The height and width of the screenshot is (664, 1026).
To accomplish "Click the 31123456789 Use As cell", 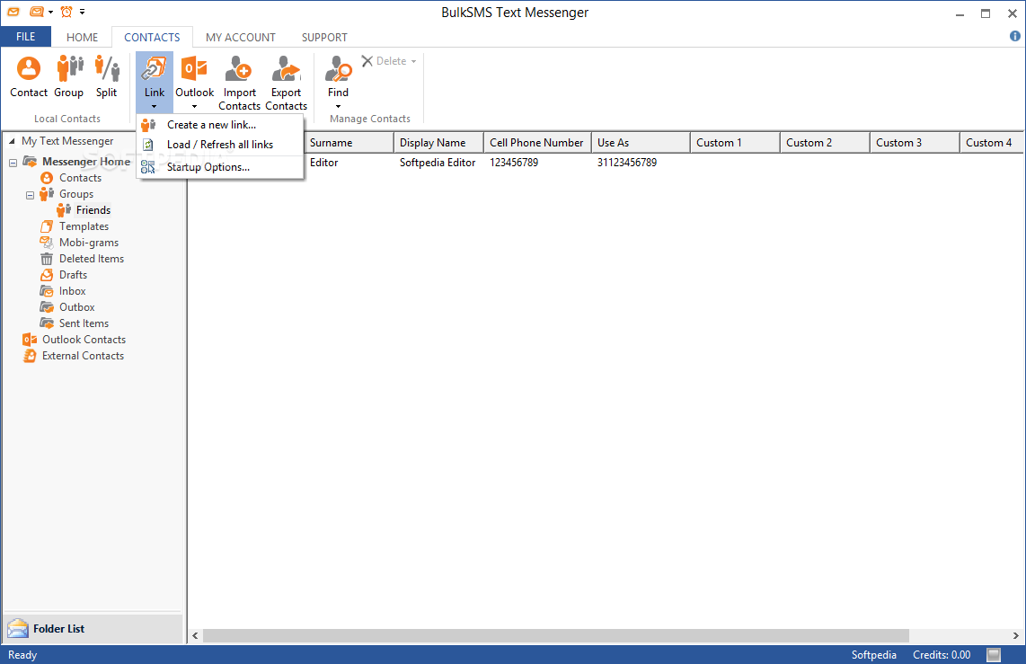I will [x=627, y=163].
